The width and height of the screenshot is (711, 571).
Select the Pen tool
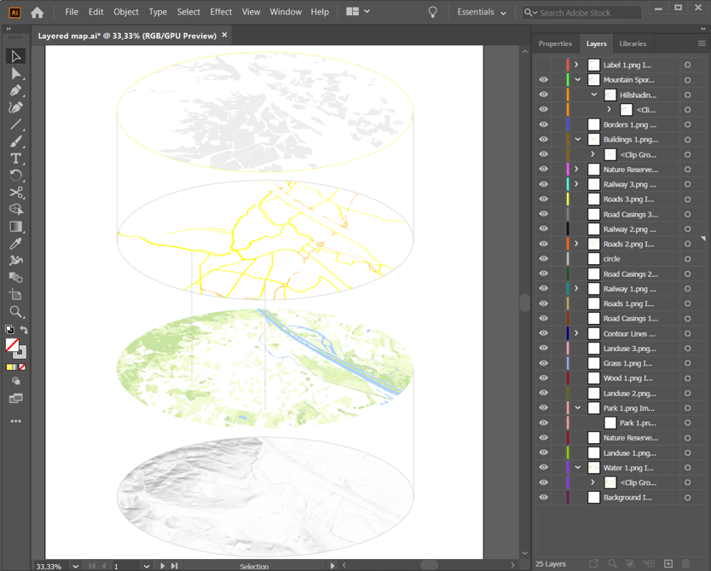click(15, 90)
